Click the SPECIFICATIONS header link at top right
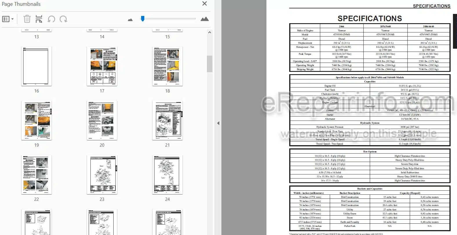 (x=431, y=6)
